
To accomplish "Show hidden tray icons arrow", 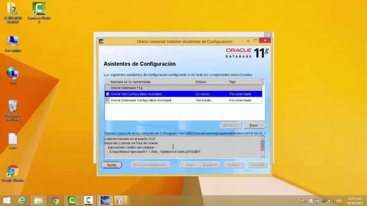I will (x=298, y=201).
